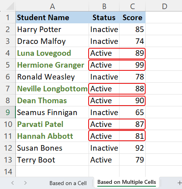Select row 14 header
This screenshot has height=189, width=182.
8,172
